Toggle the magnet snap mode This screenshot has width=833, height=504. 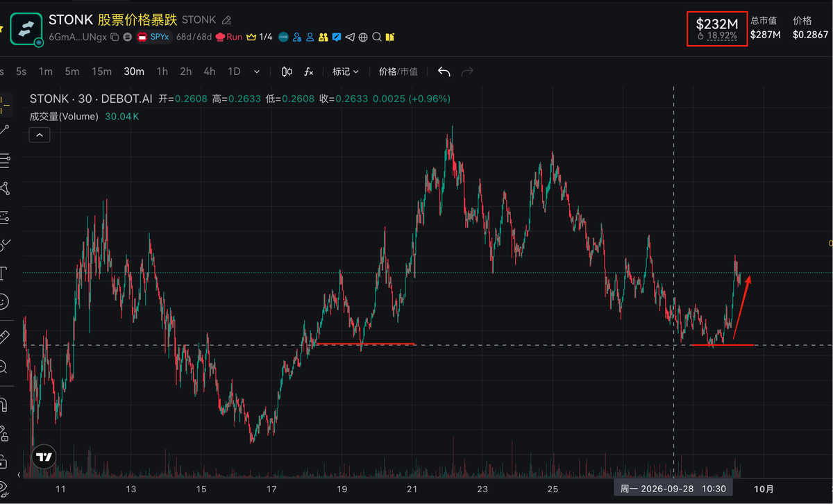[x=4, y=403]
